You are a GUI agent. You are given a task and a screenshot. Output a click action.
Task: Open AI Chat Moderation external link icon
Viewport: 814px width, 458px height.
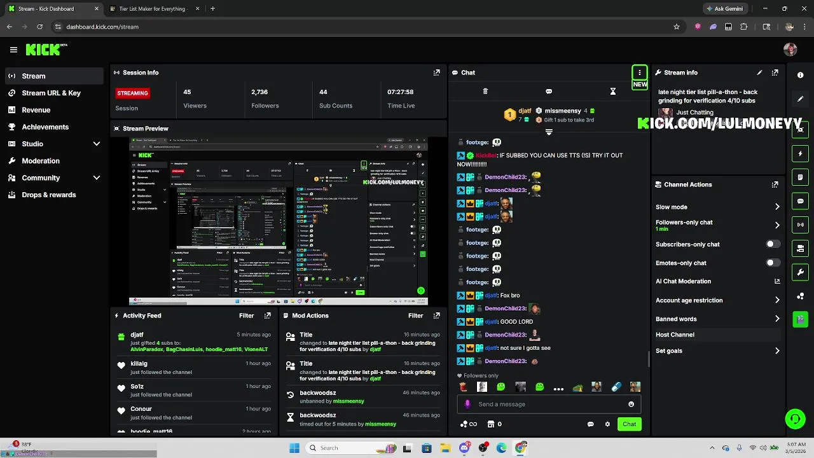coord(777,281)
